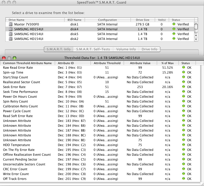Click the green status dot for Spin-up Time
204x186 pixels.
pos(184,72)
